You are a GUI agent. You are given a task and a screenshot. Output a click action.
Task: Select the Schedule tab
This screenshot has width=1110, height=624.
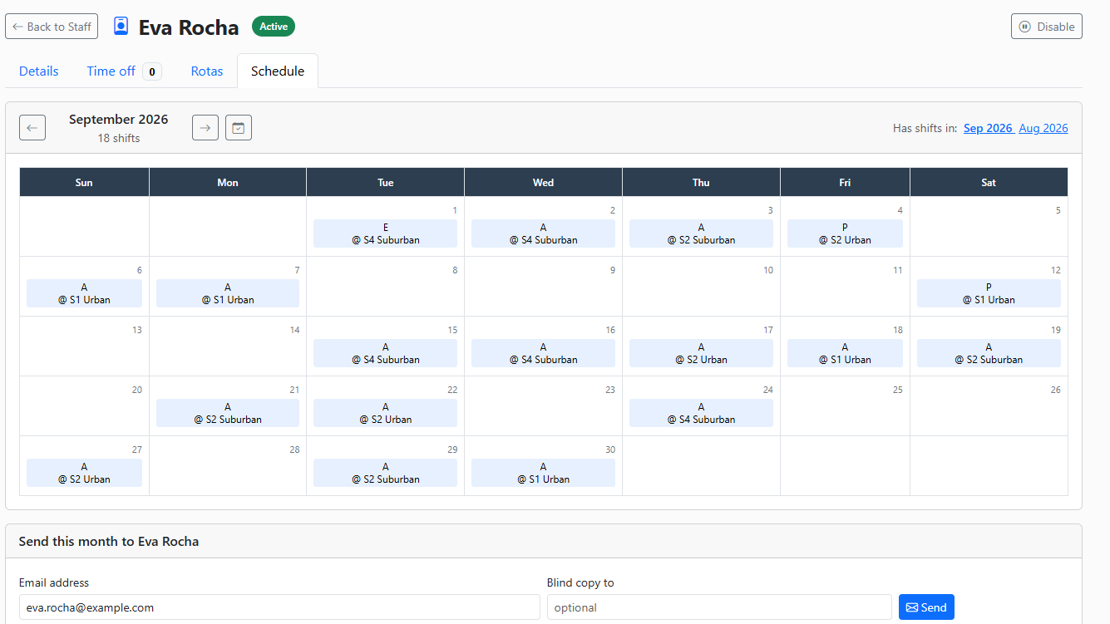278,71
